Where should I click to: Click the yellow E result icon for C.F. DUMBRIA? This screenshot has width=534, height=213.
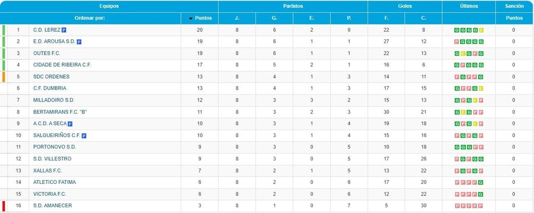[480, 89]
